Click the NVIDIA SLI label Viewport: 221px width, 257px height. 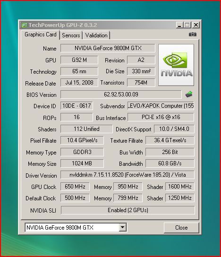point(43,210)
